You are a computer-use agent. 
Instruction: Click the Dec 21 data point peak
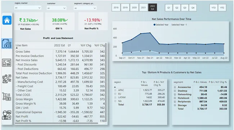tap(150, 33)
